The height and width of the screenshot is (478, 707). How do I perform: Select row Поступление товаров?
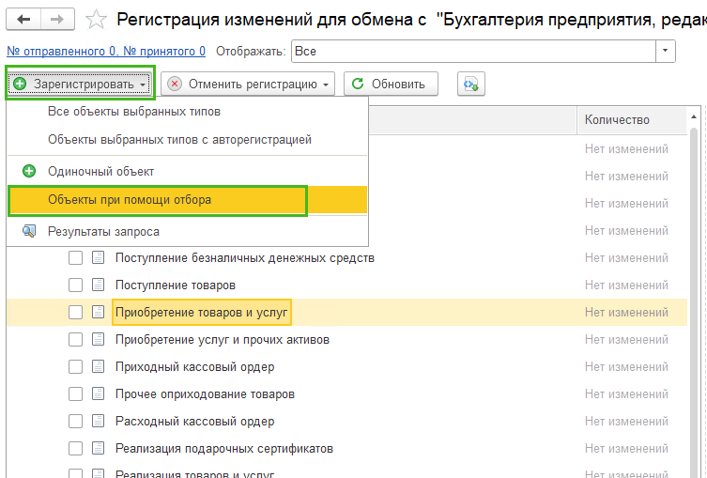click(347, 285)
